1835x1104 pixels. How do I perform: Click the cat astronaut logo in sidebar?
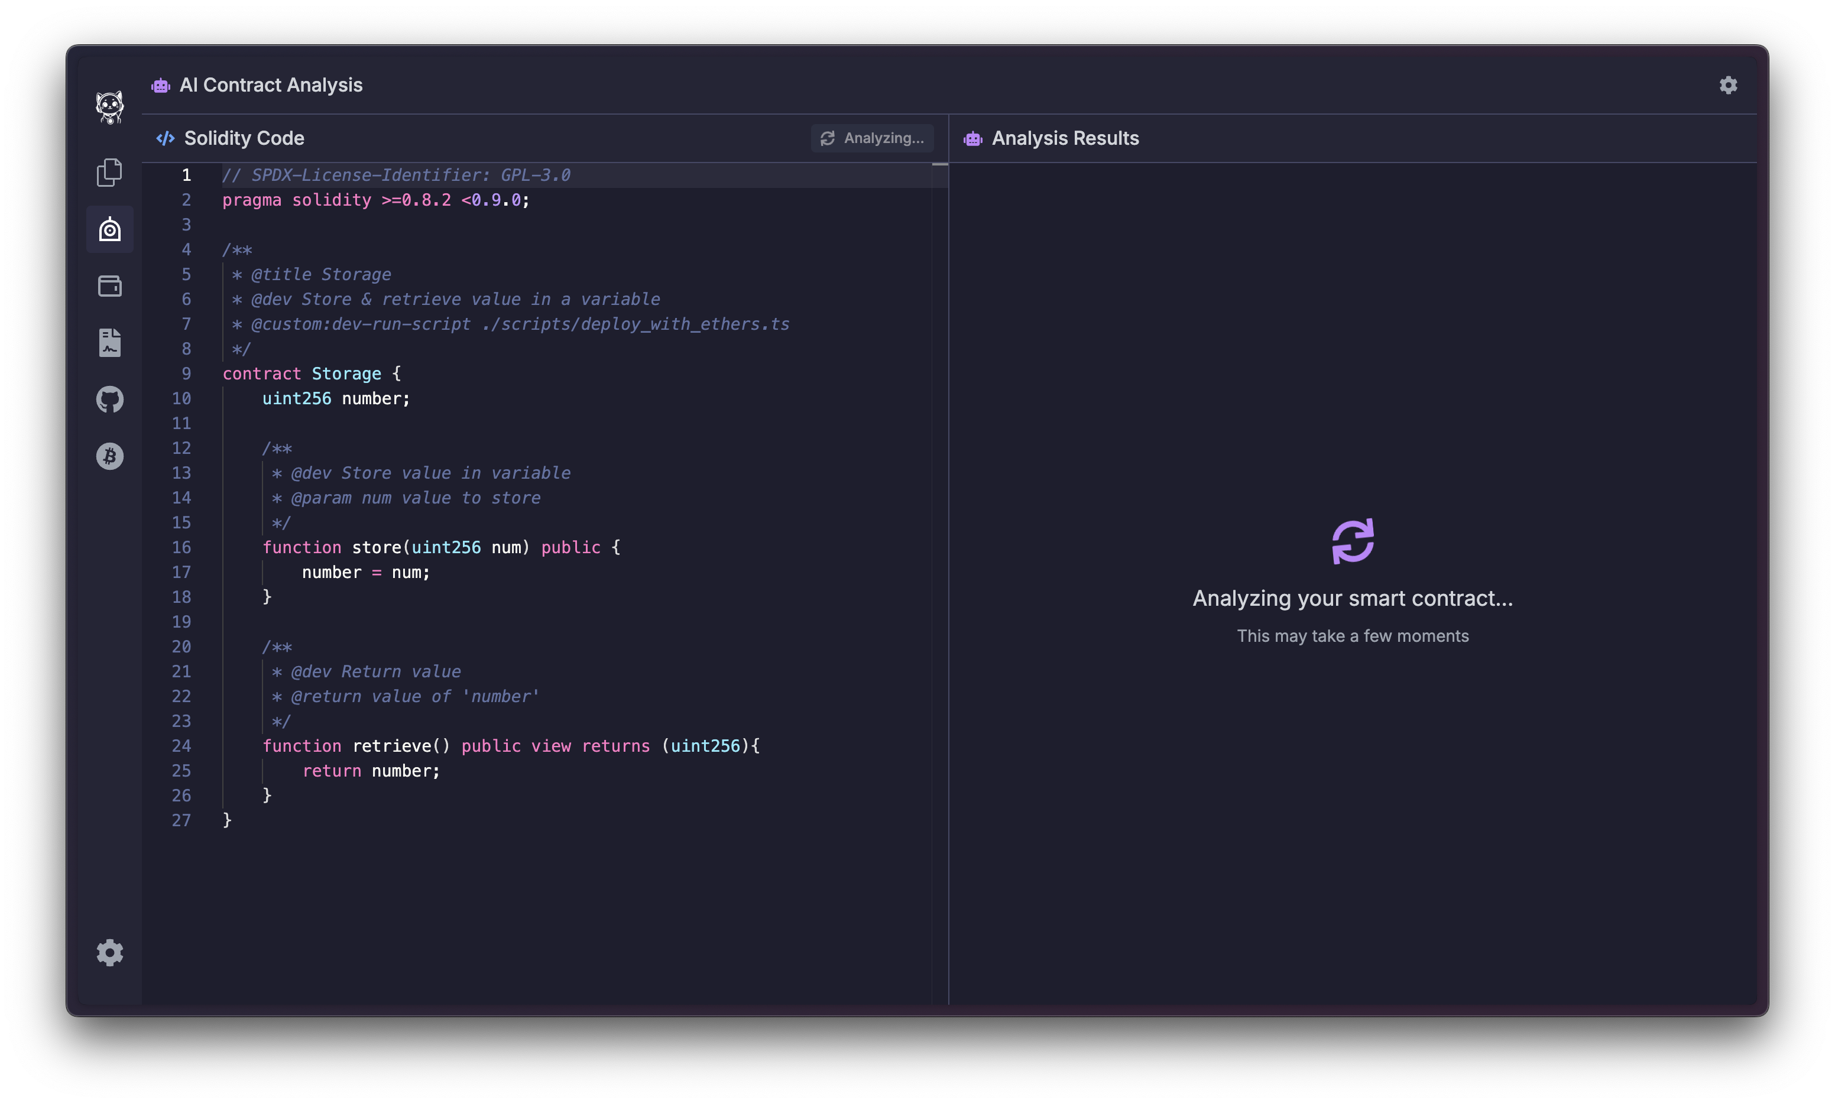pos(109,107)
